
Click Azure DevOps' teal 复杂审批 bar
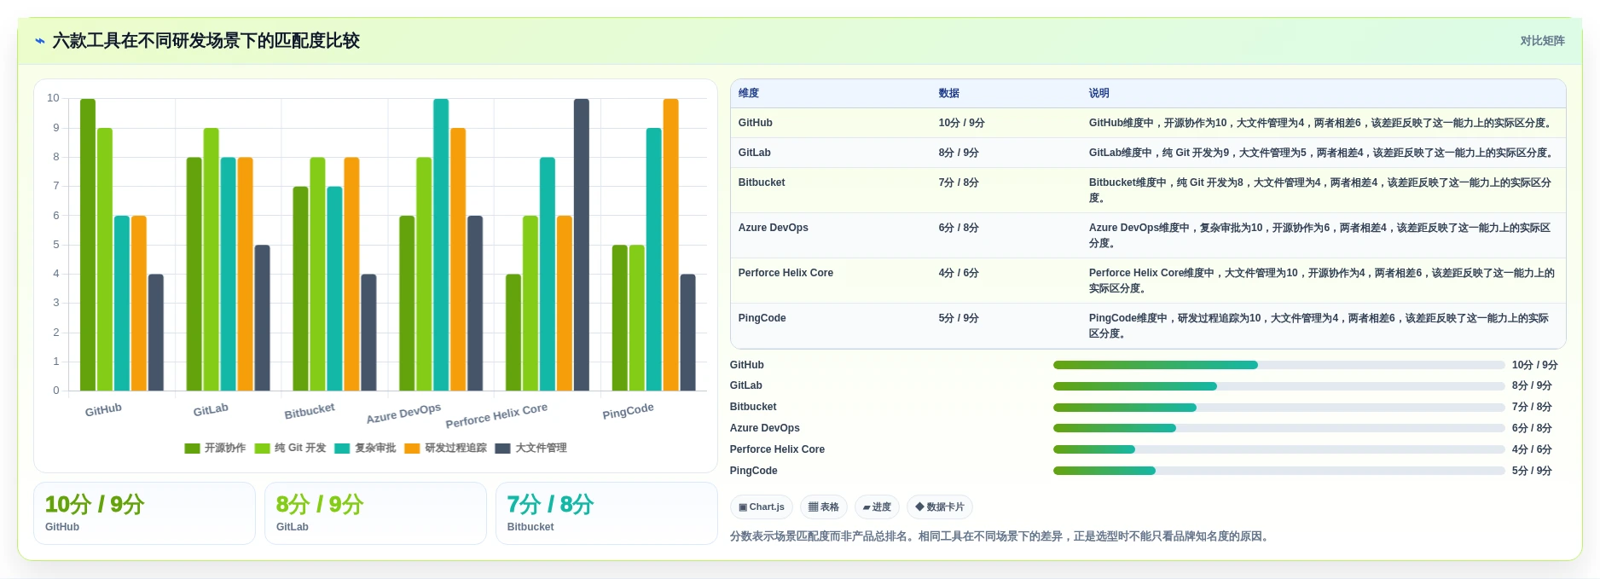tap(441, 245)
